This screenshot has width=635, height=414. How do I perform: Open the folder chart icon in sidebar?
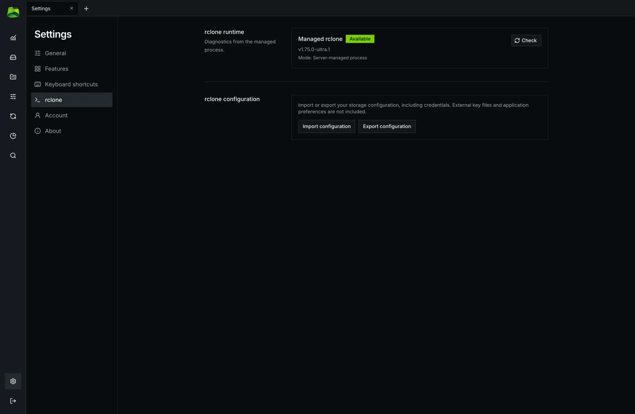(13, 77)
